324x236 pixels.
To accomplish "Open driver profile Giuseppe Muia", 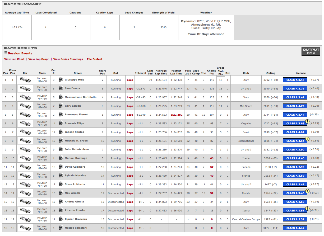I will coord(75,79).
